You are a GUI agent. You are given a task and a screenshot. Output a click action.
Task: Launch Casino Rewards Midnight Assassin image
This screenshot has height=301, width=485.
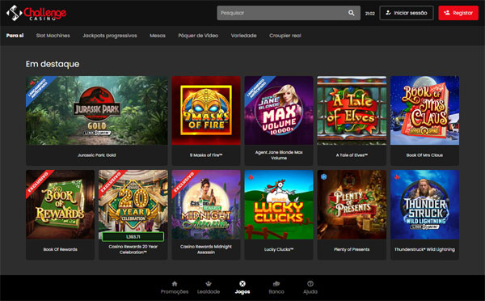point(206,205)
